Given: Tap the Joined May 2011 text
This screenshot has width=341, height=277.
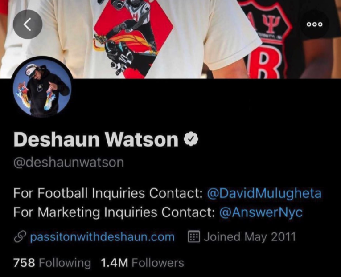Looking at the screenshot, I should [x=250, y=236].
